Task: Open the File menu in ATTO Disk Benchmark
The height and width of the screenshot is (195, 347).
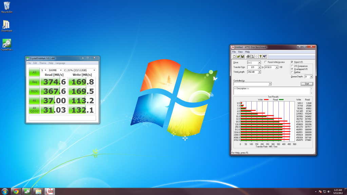Action: [234, 52]
